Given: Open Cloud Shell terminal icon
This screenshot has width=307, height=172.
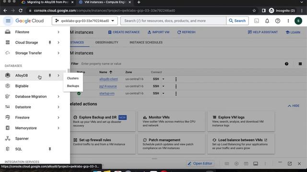Looking at the screenshot, I should (x=257, y=21).
